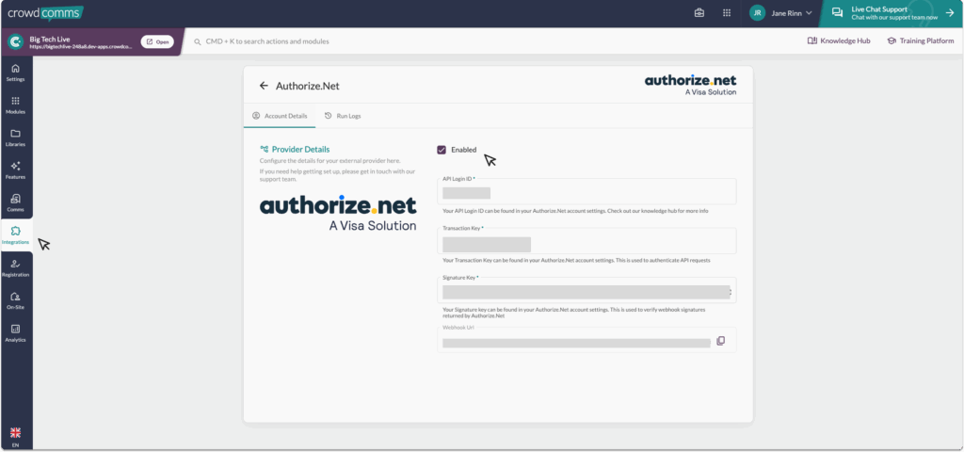The width and height of the screenshot is (964, 452).
Task: Open On-Site in the sidebar
Action: point(15,300)
